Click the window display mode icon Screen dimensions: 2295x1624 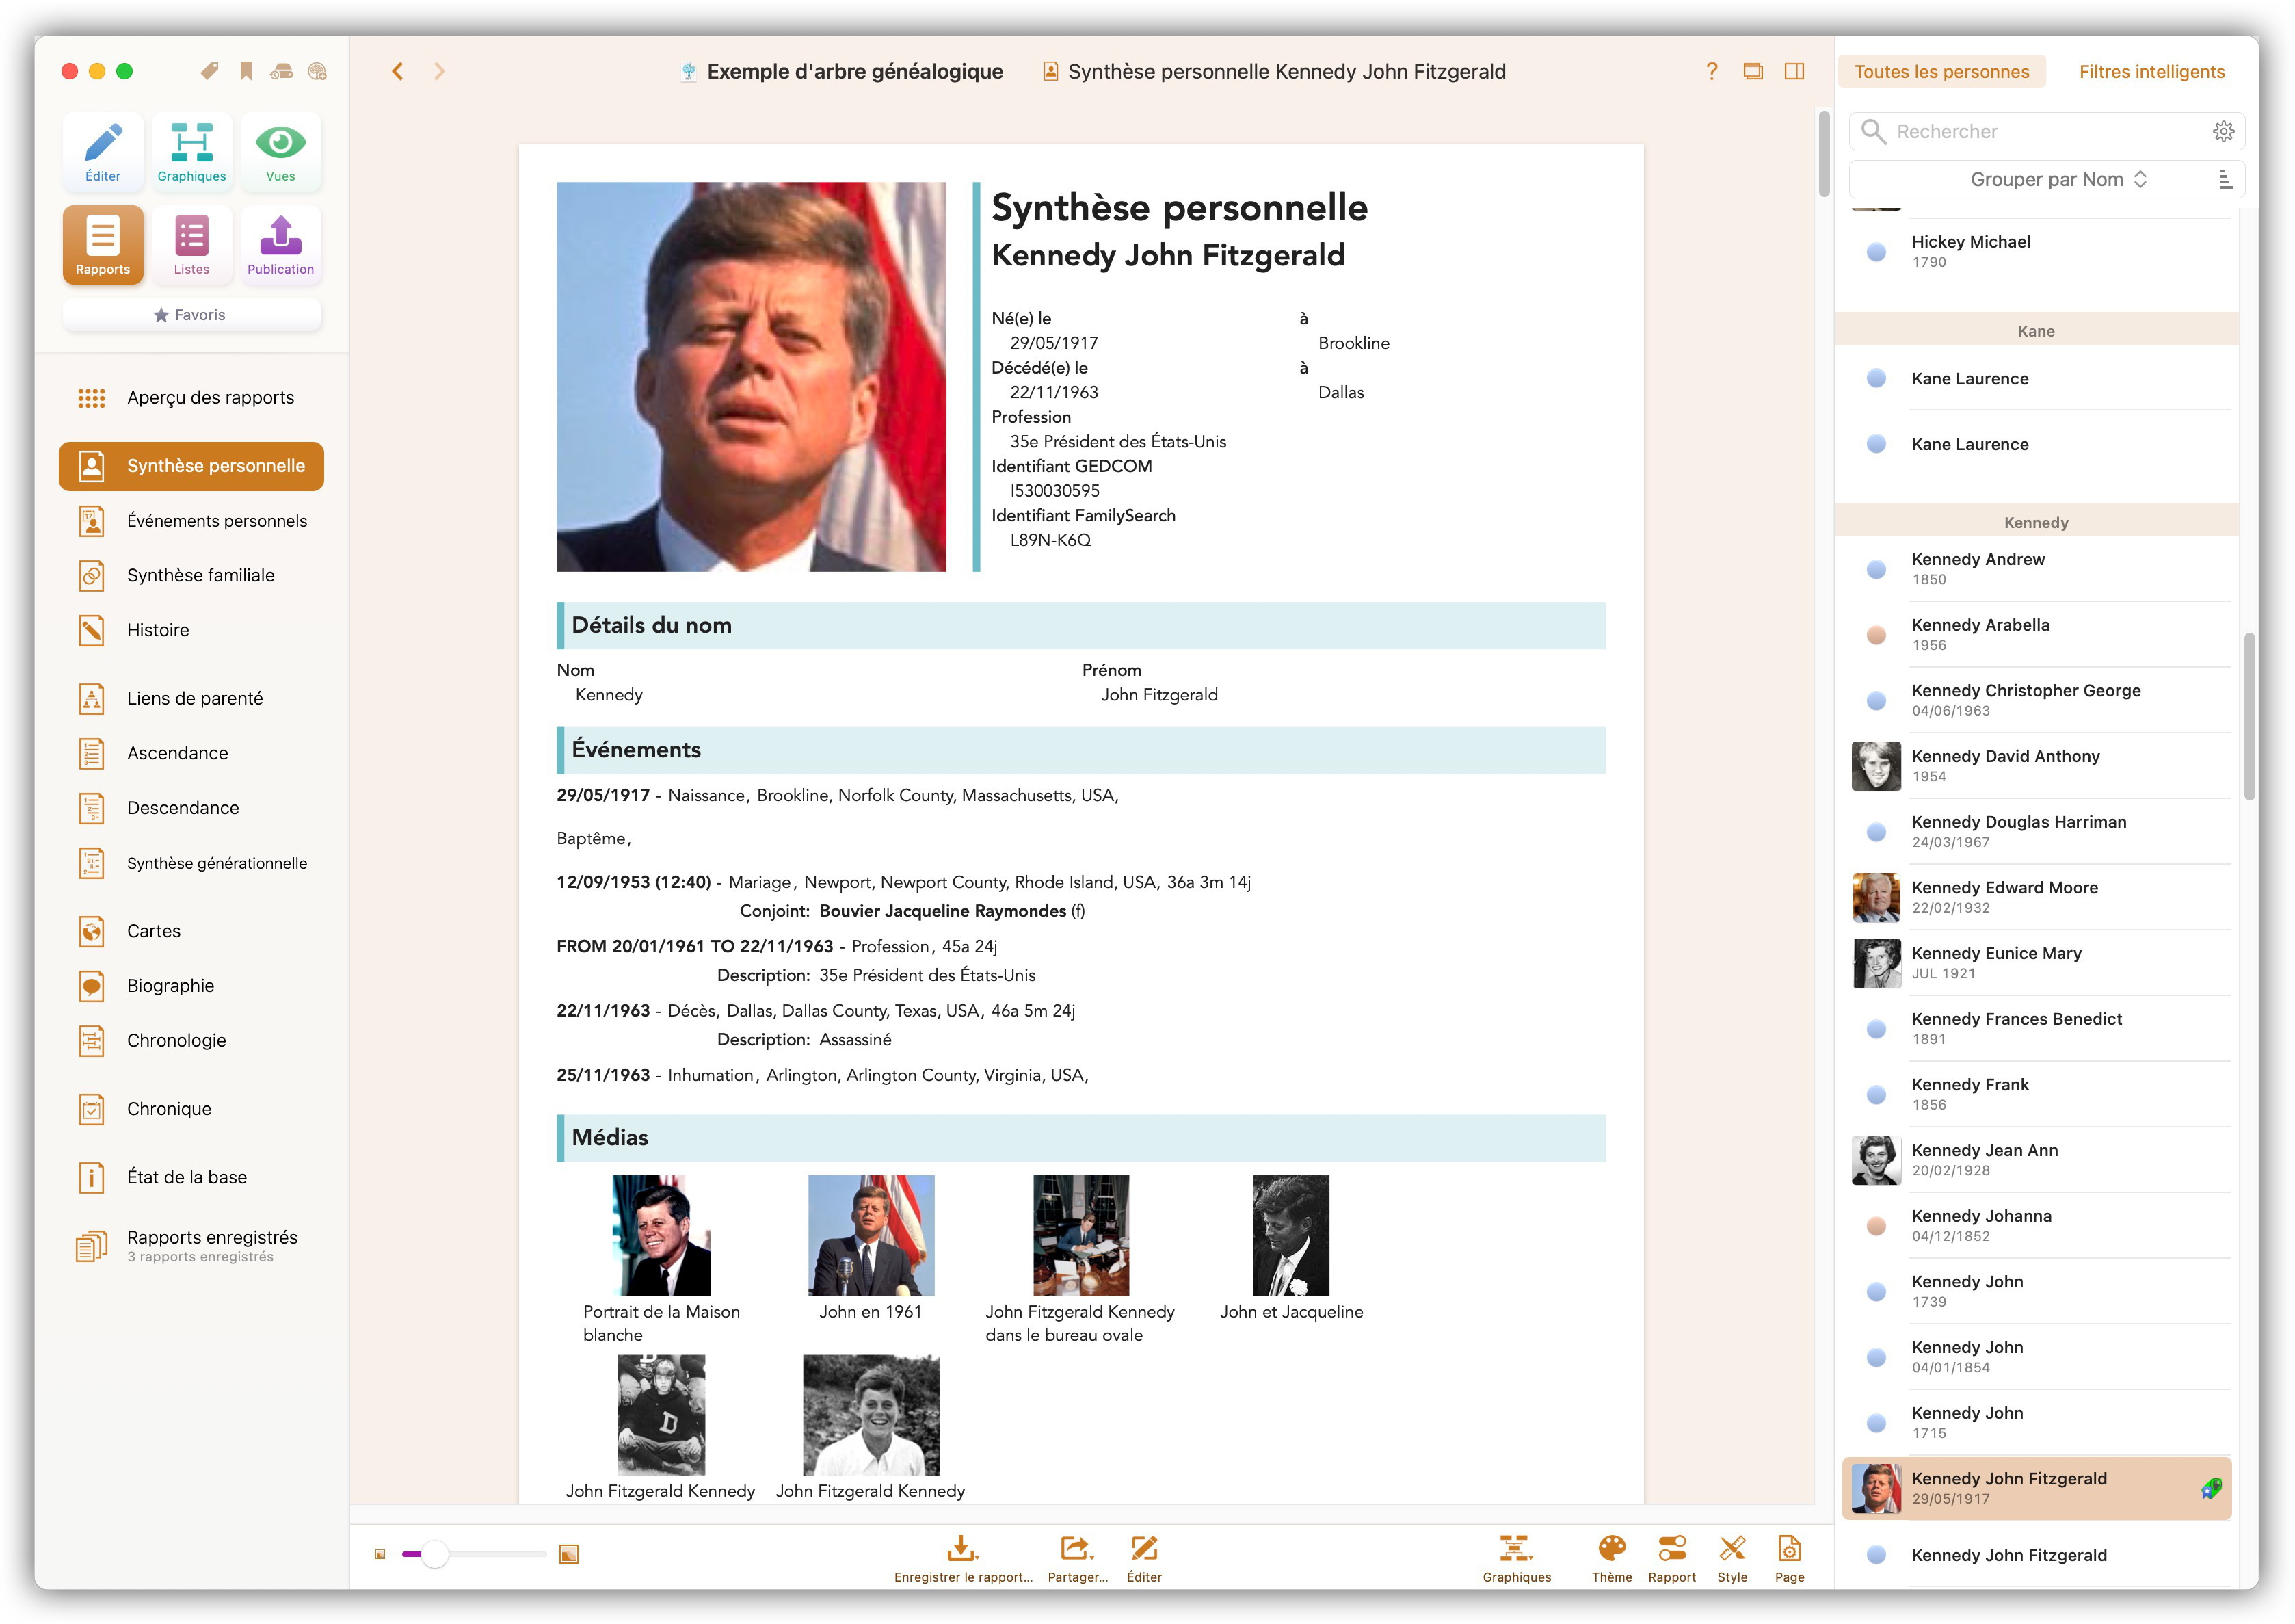(x=1753, y=71)
